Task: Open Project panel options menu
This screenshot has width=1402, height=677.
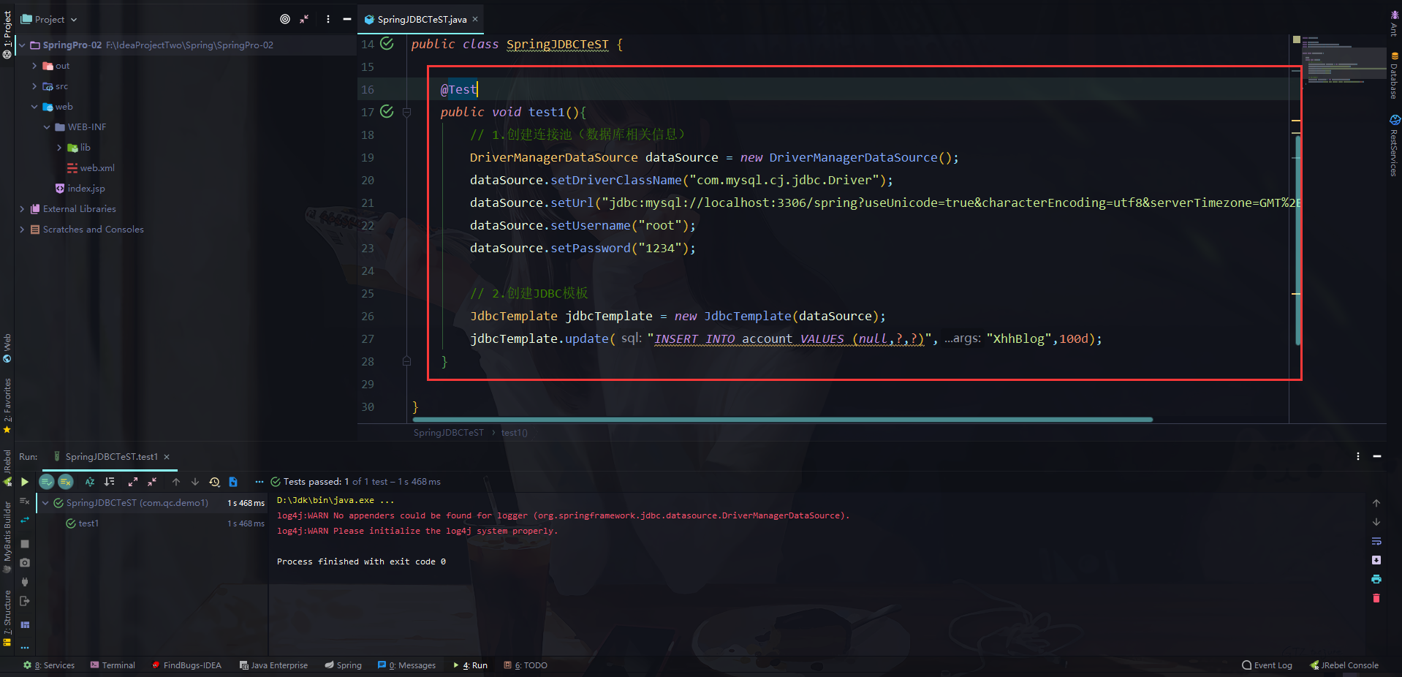Action: 327,19
